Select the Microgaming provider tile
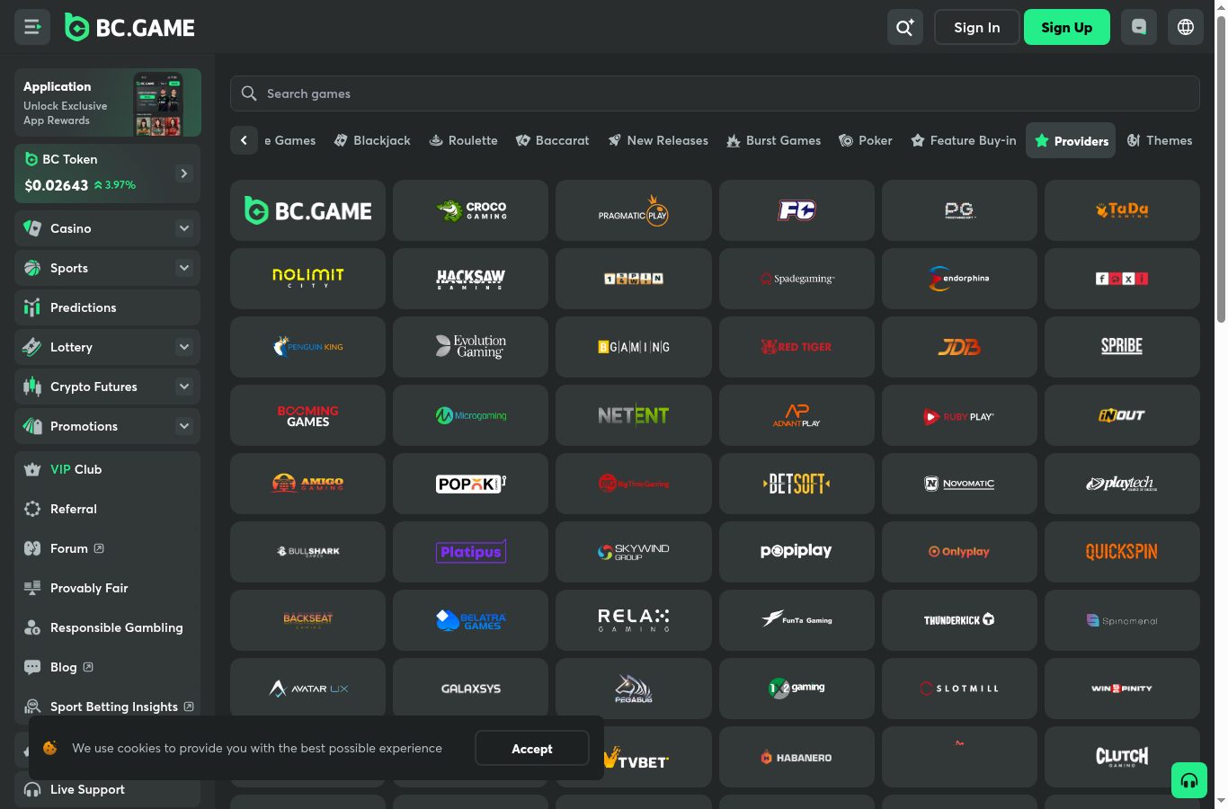1228x809 pixels. point(470,415)
